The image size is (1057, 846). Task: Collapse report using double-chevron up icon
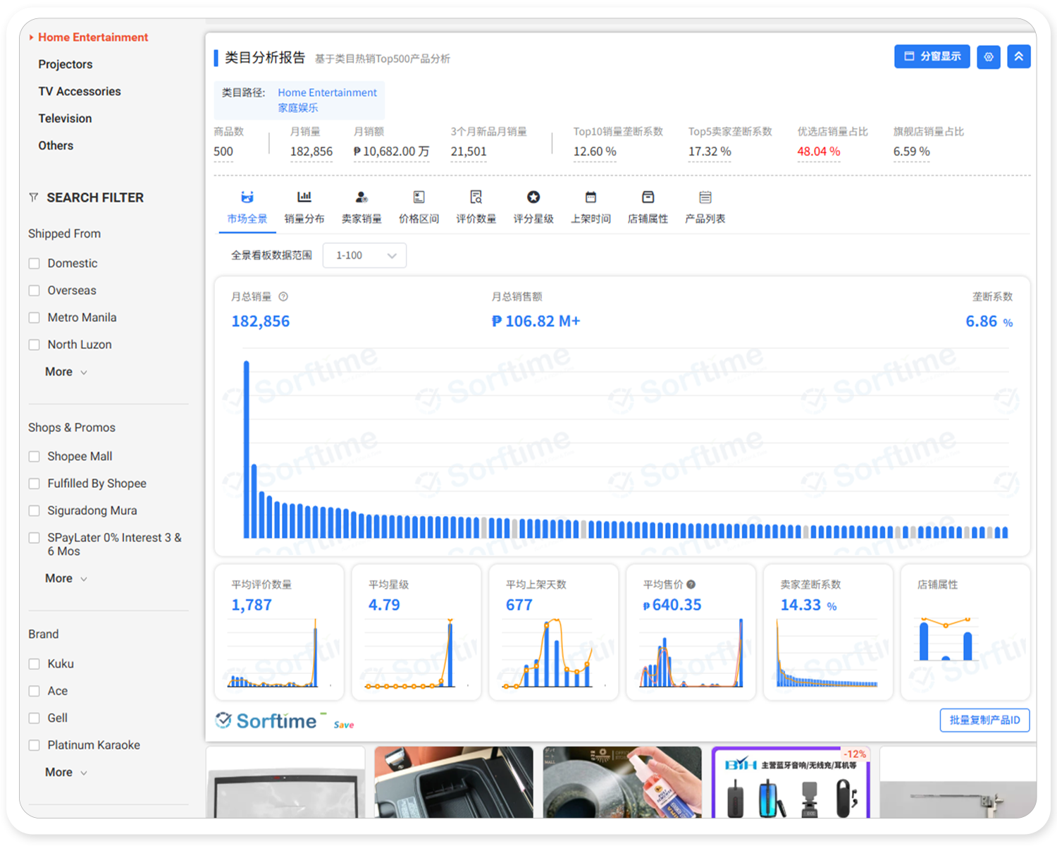1018,56
